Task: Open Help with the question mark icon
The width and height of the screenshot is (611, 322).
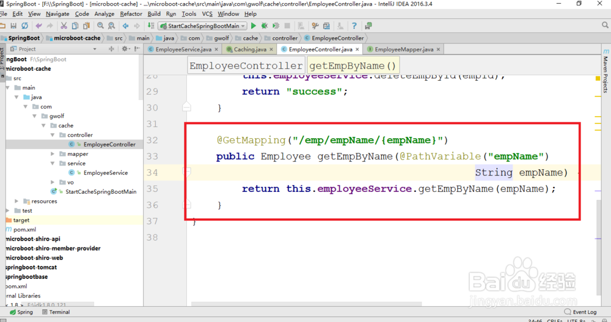Action: [354, 26]
